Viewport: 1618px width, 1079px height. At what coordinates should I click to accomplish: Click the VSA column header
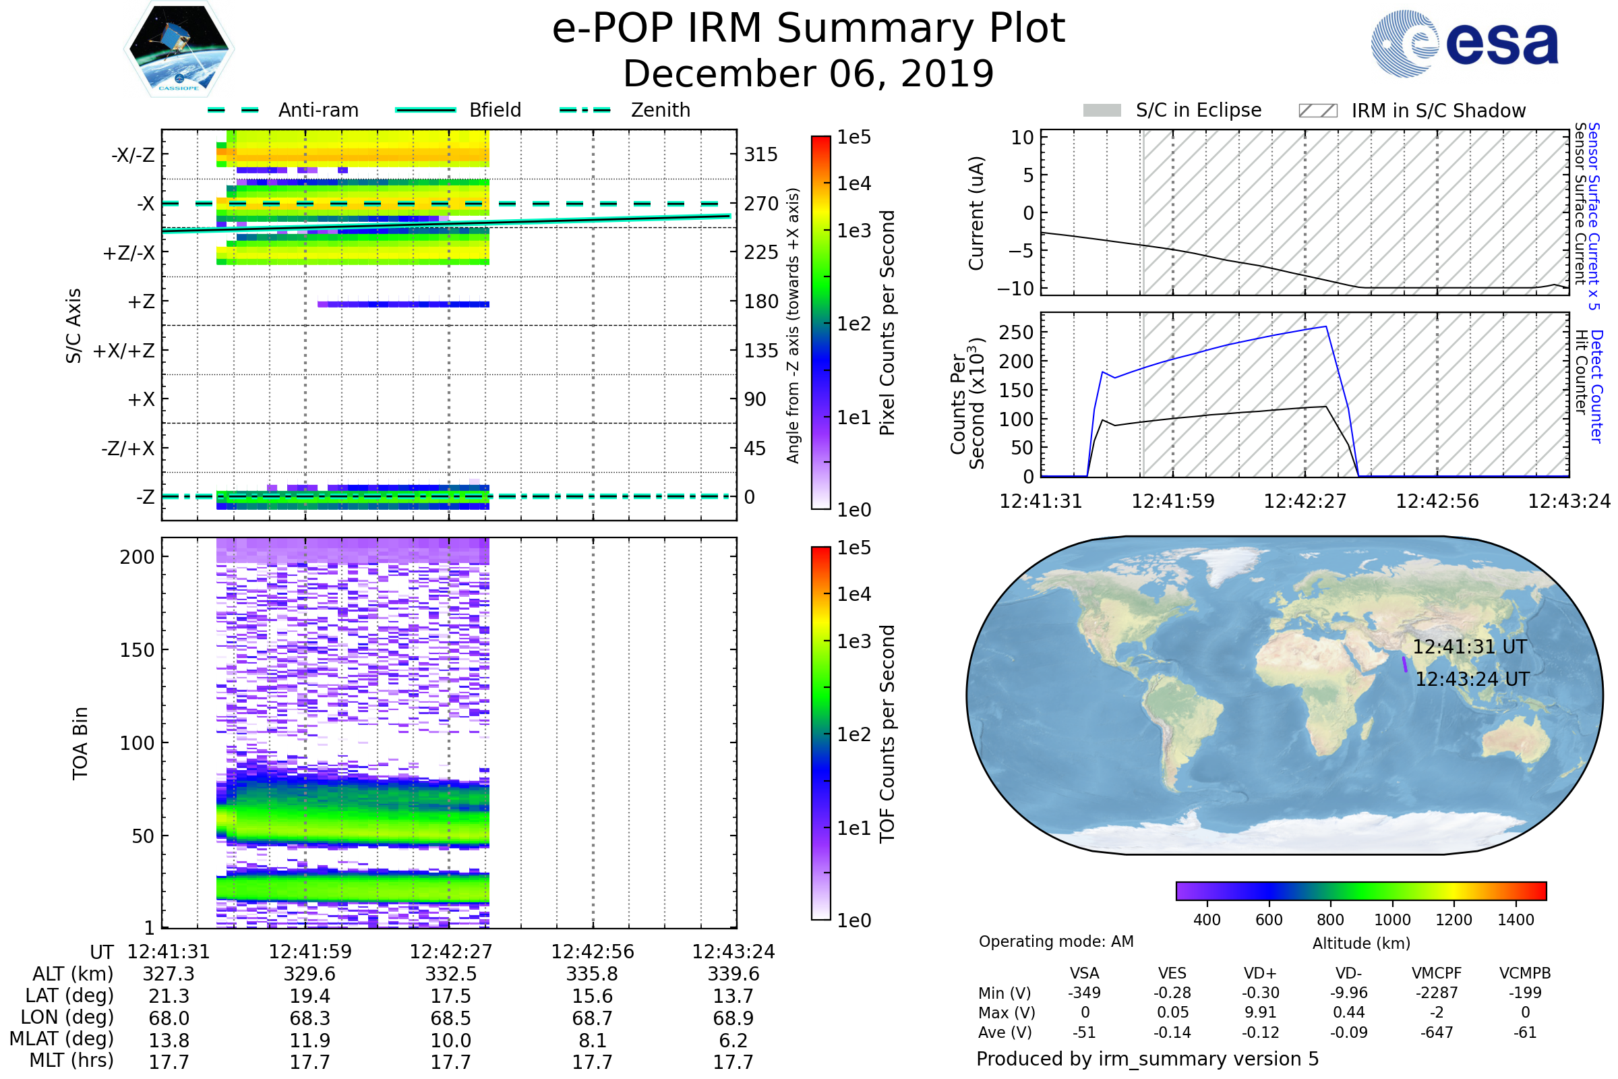(1084, 974)
